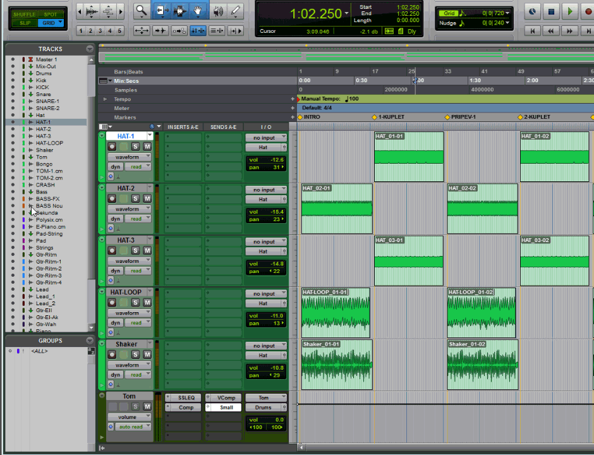The image size is (594, 455).
Task: Mute the HAT-1 track
Action: pyautogui.click(x=147, y=146)
